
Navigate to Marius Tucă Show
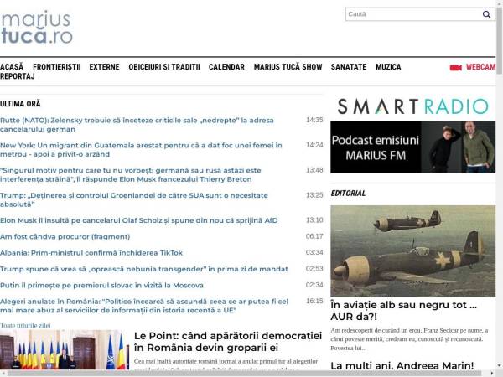point(288,67)
